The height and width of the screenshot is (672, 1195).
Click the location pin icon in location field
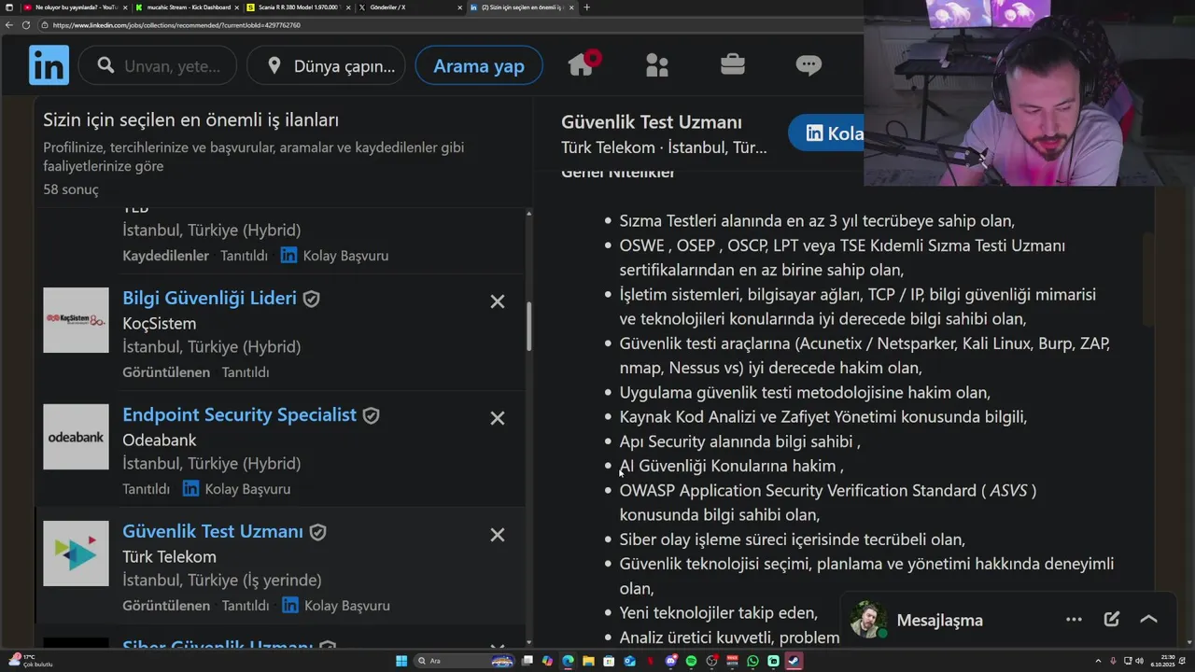pyautogui.click(x=274, y=65)
